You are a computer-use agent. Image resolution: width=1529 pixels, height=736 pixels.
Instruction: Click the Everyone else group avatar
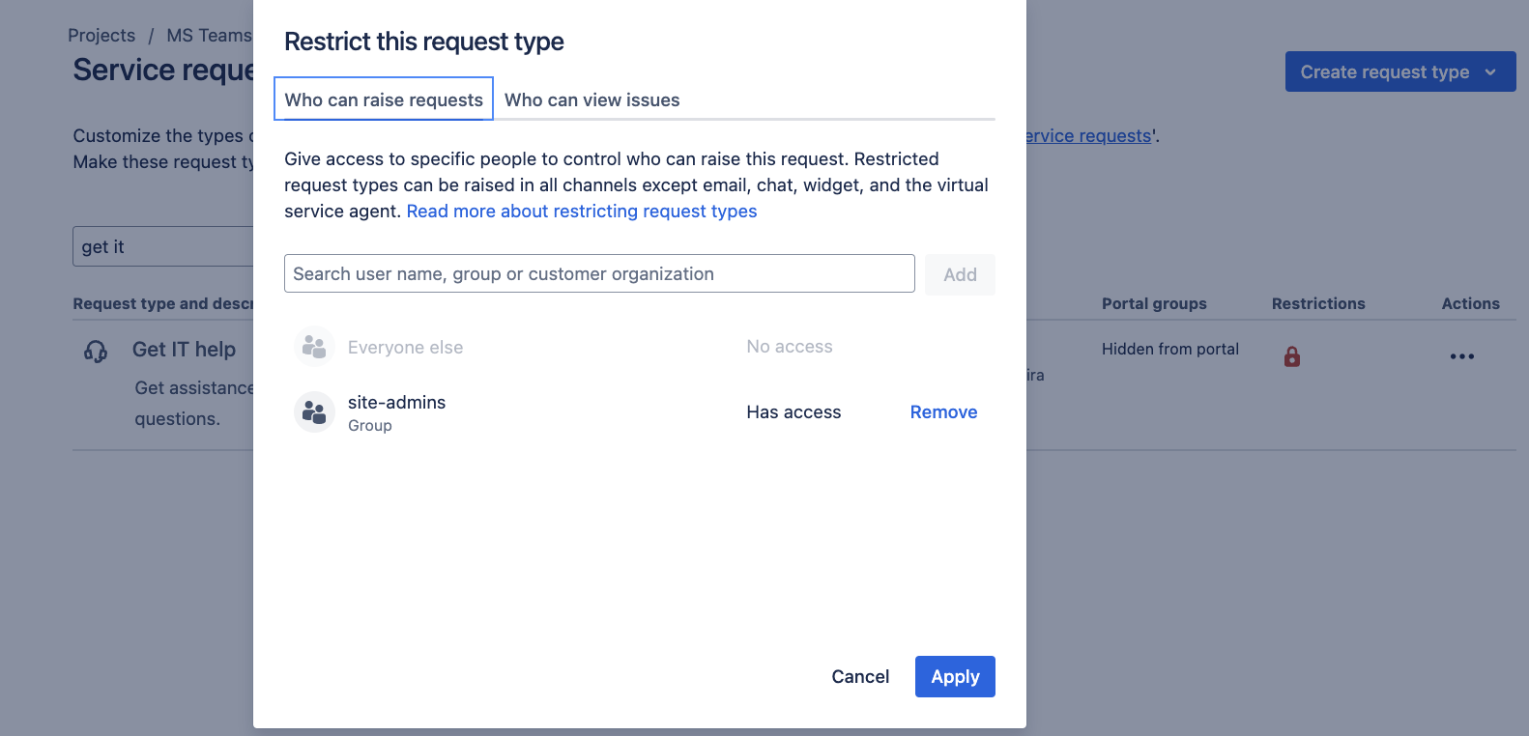pyautogui.click(x=314, y=347)
